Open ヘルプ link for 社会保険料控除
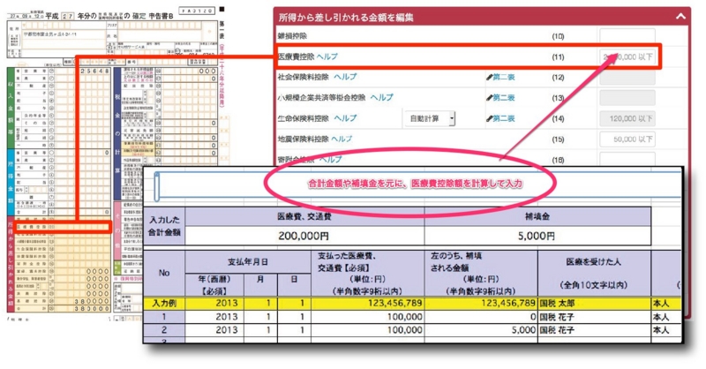Screen dimensions: 706x369 345,77
